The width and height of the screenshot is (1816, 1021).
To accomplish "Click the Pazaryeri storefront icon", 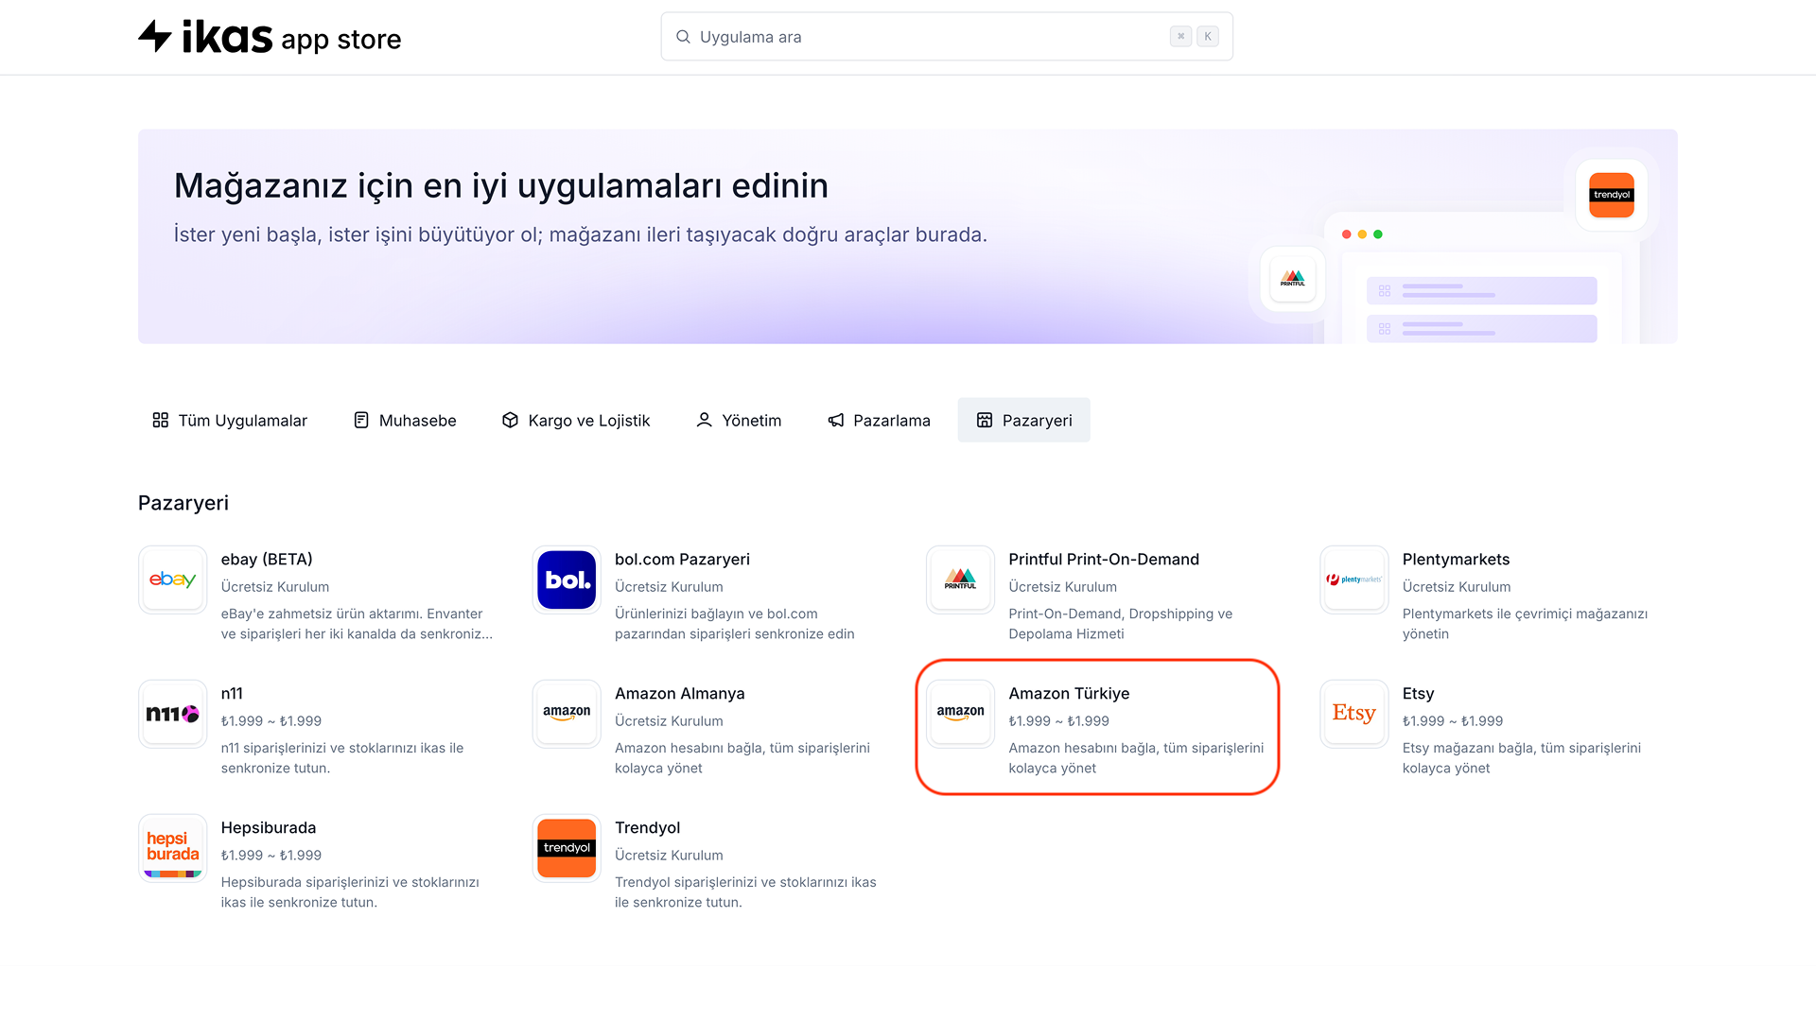I will click(x=985, y=420).
